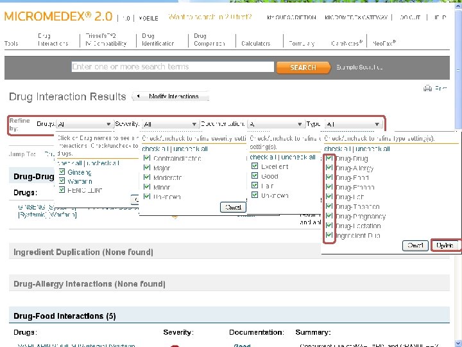Uncheck Major severity checkbox

click(147, 167)
